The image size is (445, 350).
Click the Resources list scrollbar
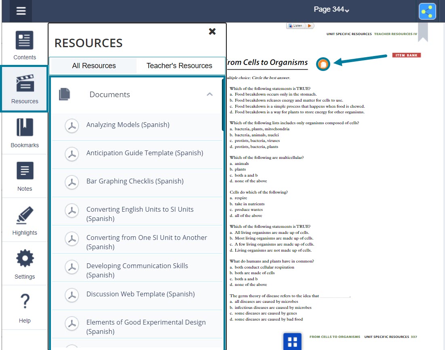click(223, 105)
